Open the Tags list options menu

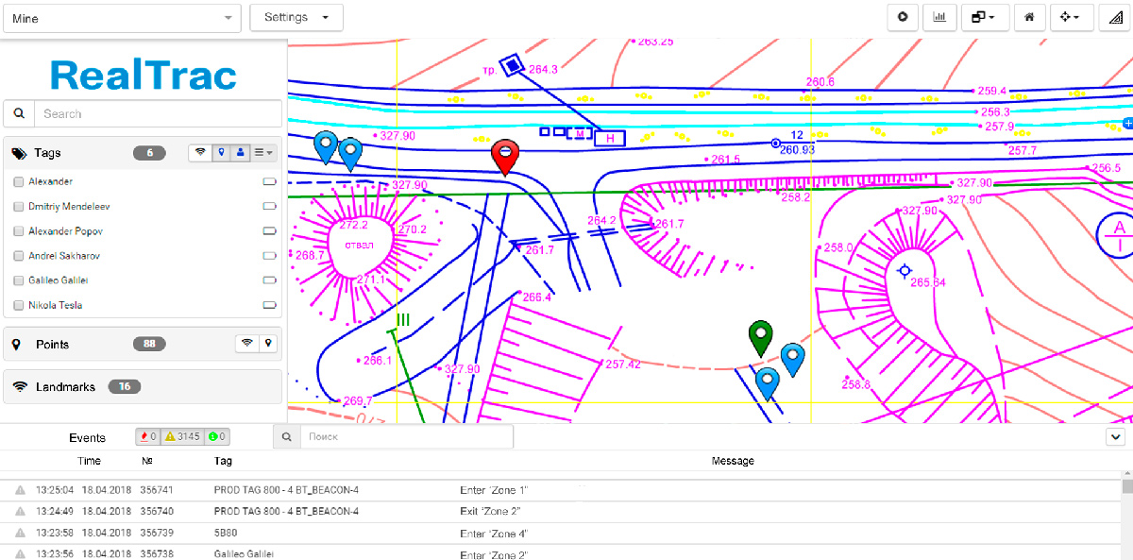(263, 152)
